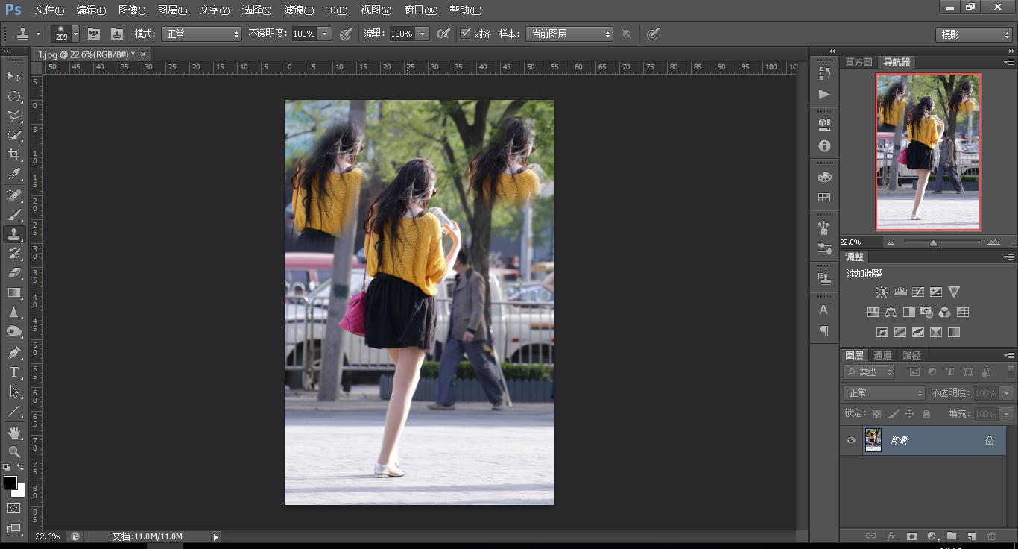Toggle the 对齐 (Aligned) checkbox
Image resolution: width=1018 pixels, height=549 pixels.
[x=466, y=34]
